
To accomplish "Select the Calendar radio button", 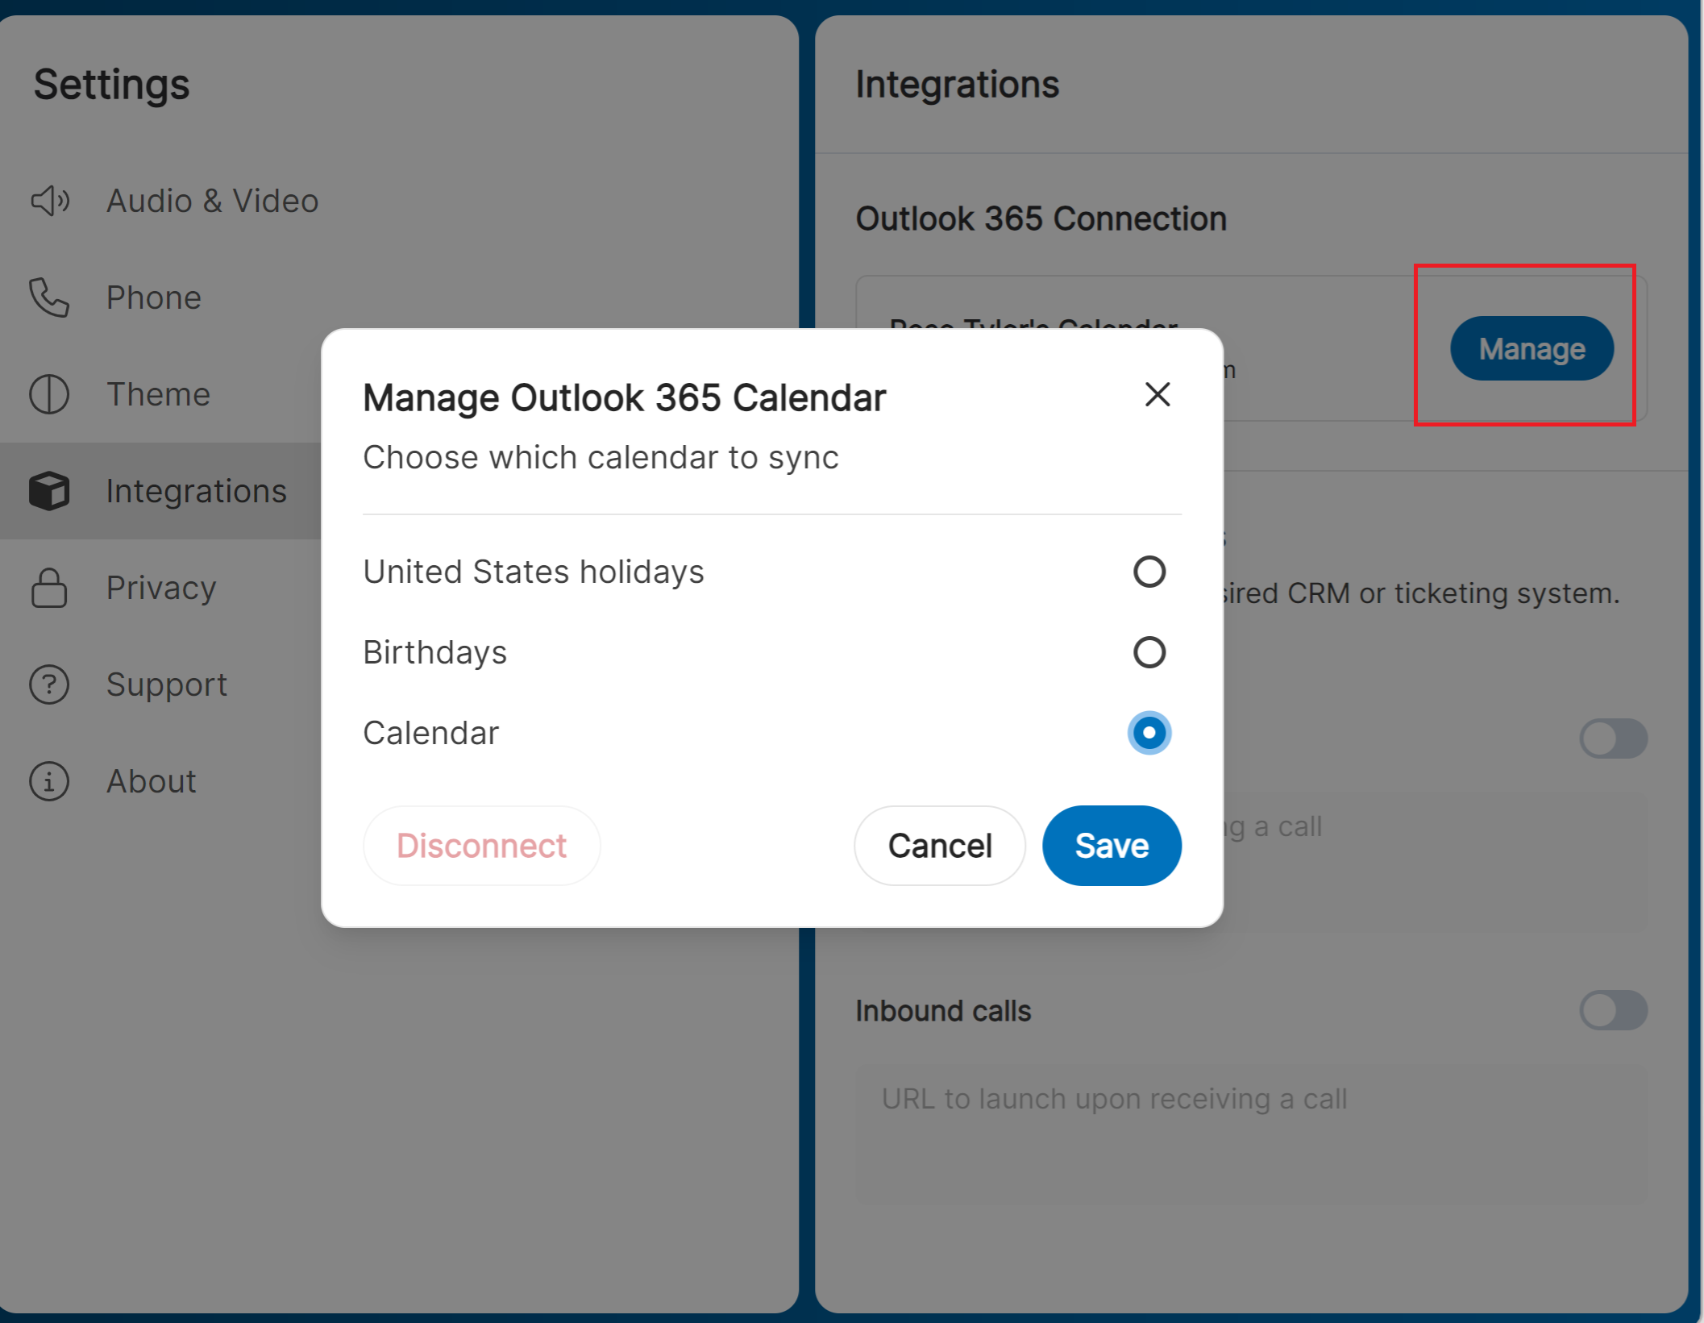I will tap(1149, 733).
